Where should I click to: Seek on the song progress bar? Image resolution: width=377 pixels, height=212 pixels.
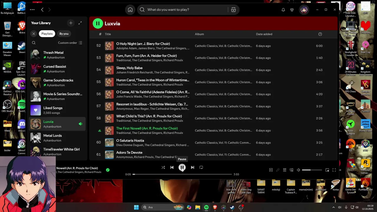coord(182,174)
